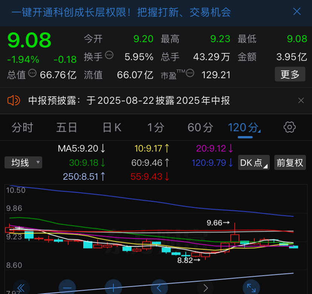Open chart settings gear icon

coord(289,127)
